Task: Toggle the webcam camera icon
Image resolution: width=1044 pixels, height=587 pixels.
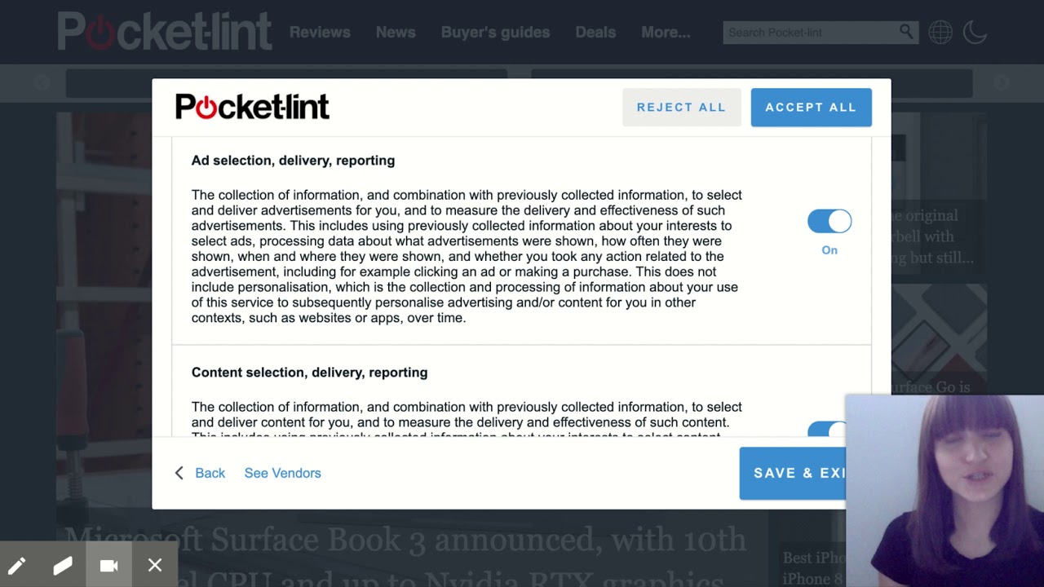Action: tap(108, 565)
